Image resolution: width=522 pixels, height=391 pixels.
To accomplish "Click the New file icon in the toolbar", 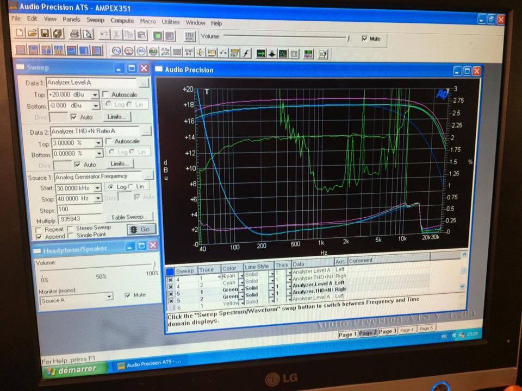I will click(20, 34).
